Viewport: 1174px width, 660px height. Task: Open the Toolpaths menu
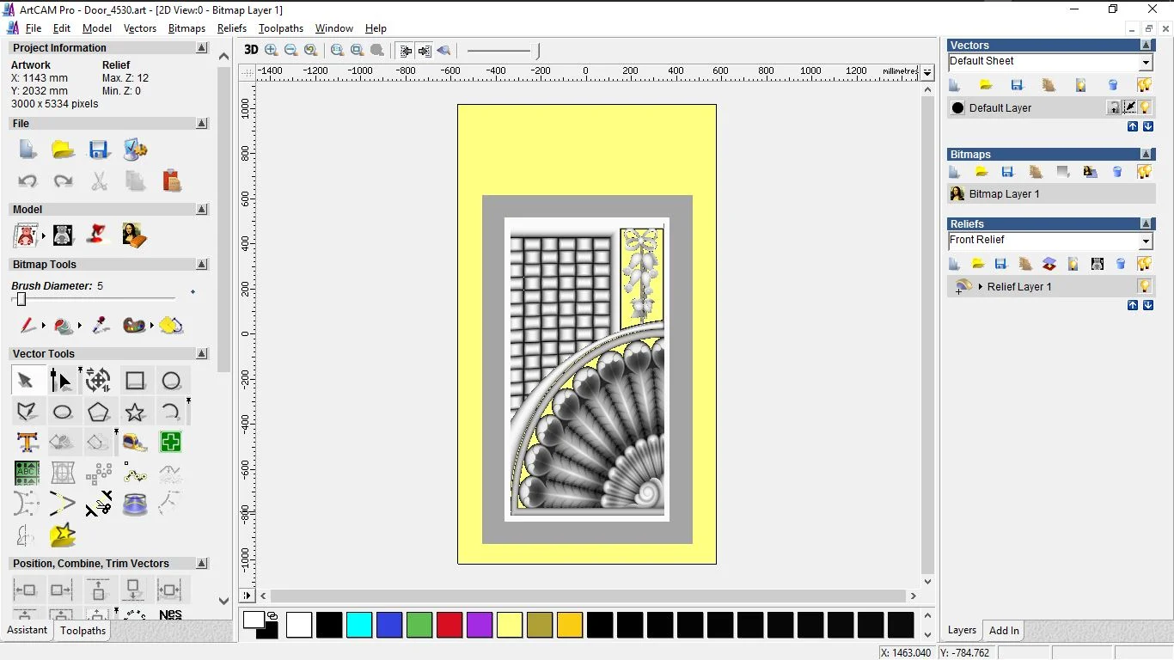(x=281, y=28)
